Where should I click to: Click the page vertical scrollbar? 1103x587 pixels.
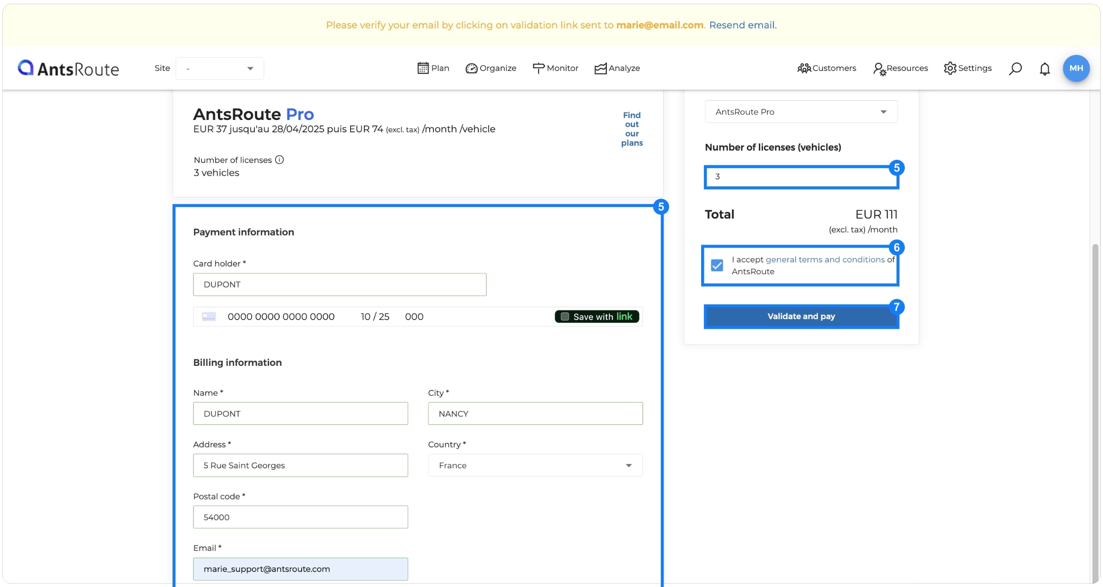click(x=1095, y=412)
